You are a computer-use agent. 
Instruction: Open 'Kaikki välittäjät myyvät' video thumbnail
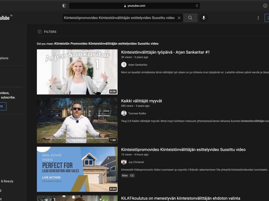point(77,121)
